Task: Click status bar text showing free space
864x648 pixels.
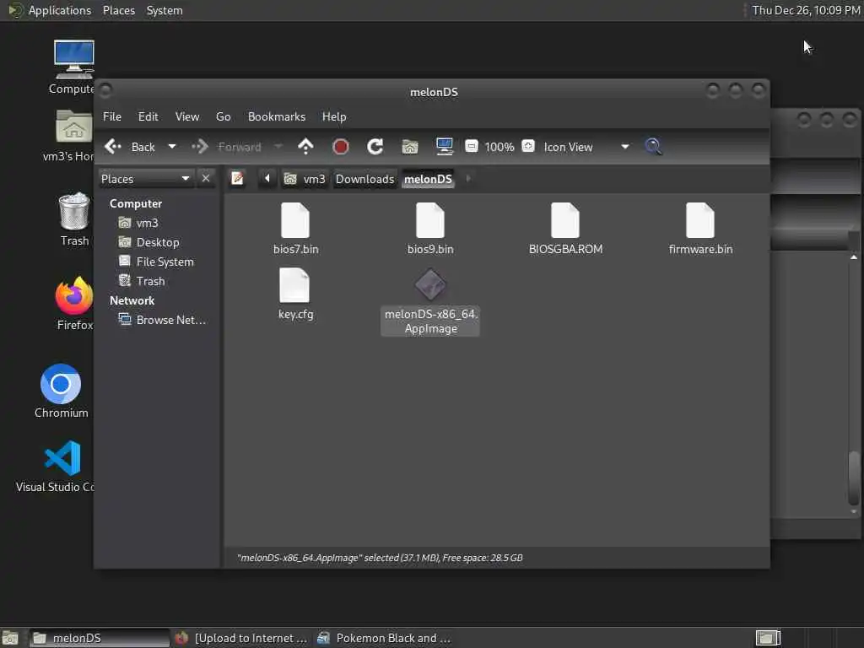Action: (x=380, y=559)
